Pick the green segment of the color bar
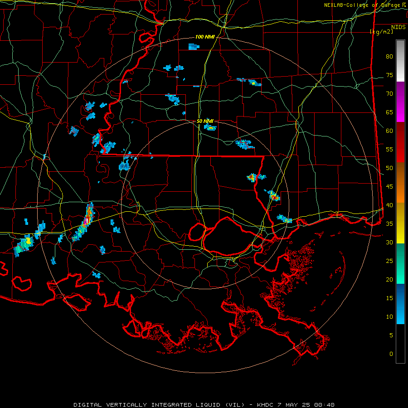This screenshot has height=408, width=408. click(400, 263)
